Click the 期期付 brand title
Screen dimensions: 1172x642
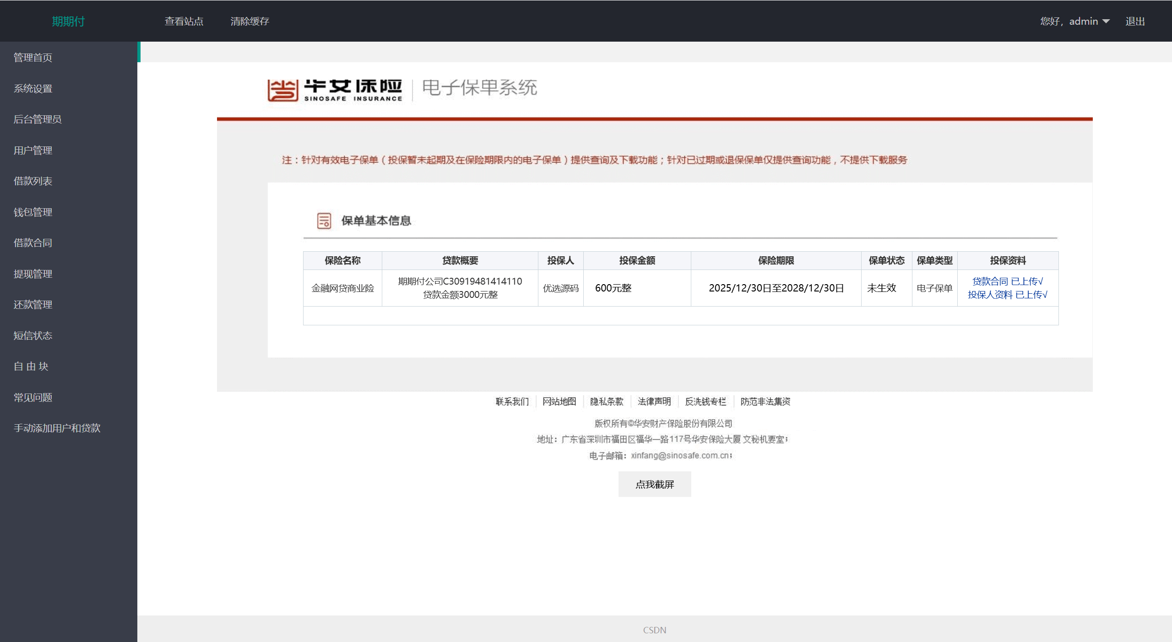pyautogui.click(x=68, y=22)
